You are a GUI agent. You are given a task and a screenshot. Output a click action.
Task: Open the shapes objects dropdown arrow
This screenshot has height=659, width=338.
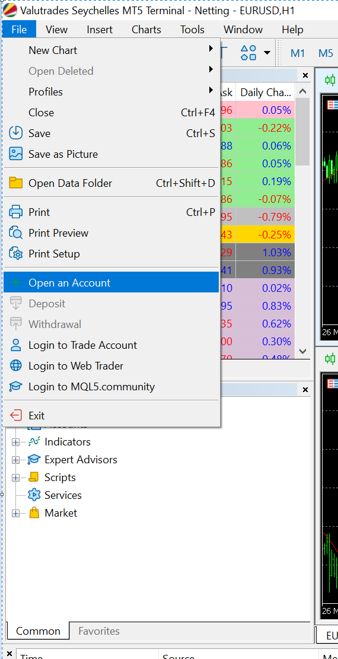tap(267, 53)
